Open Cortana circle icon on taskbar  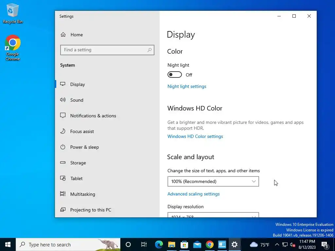[x=128, y=244]
